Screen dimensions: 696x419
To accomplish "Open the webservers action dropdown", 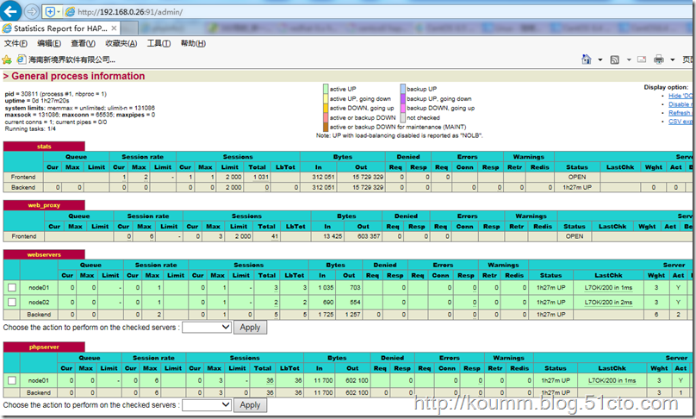I will 207,328.
